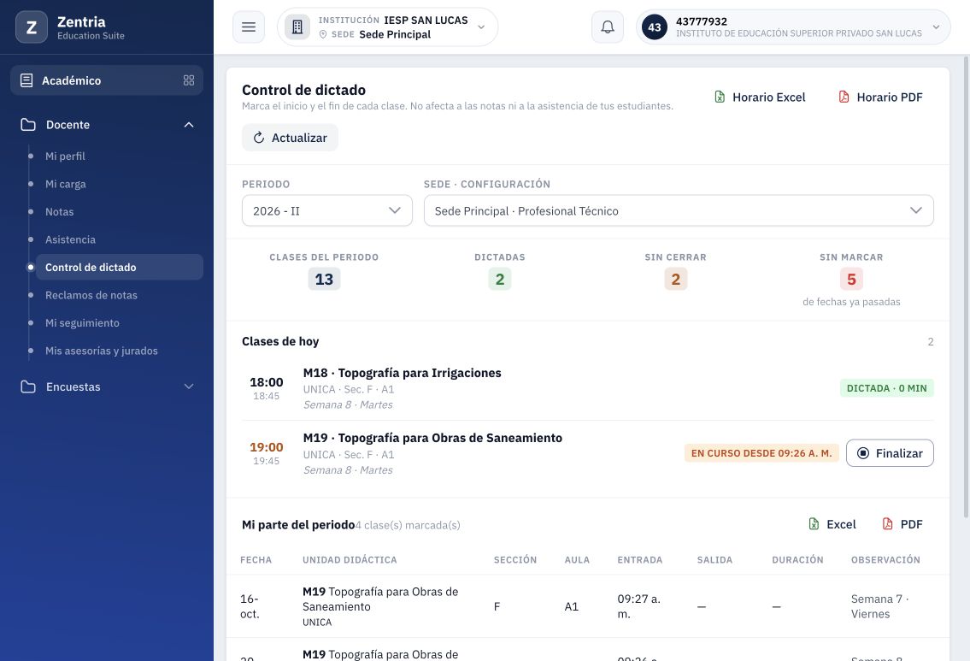Screen dimensions: 970x661
Task: Click the Encuestas folder icon
Action: tap(28, 387)
